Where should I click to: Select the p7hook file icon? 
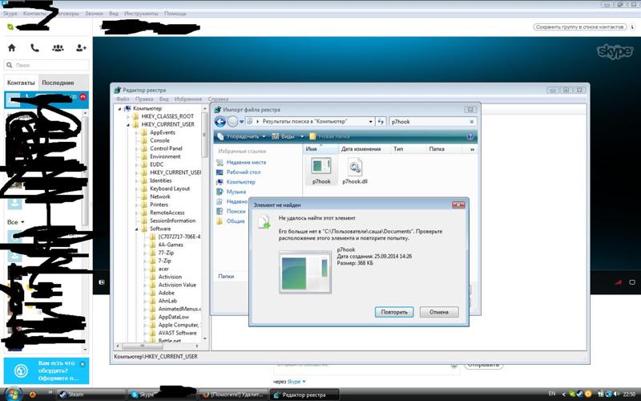pyautogui.click(x=321, y=166)
